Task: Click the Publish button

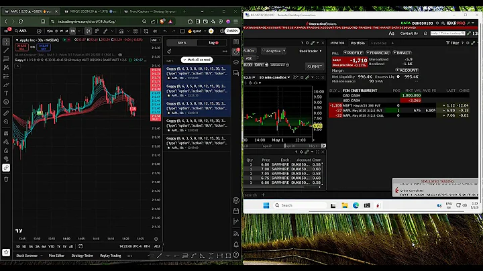Action: [x=232, y=31]
